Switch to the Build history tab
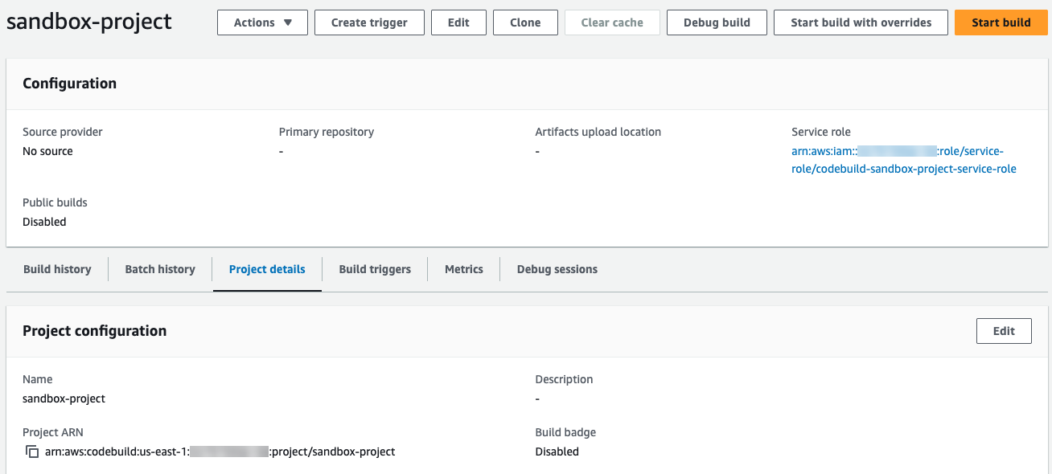Screen dimensions: 1052x474 (56, 269)
